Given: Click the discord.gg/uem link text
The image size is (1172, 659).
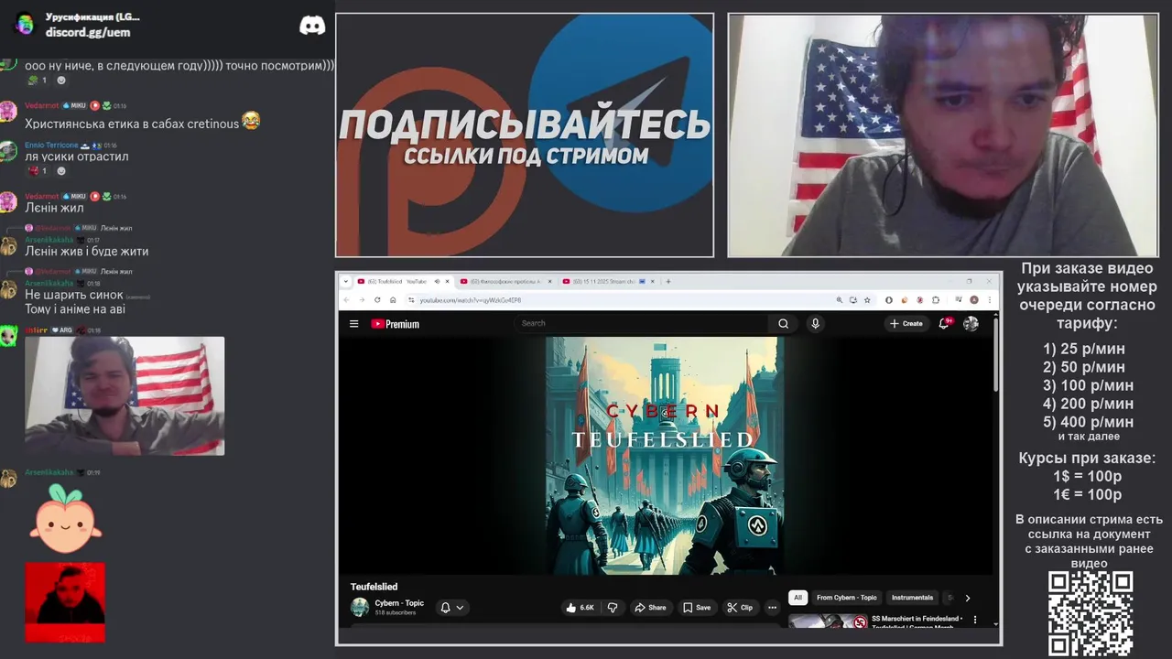Looking at the screenshot, I should click(x=88, y=32).
